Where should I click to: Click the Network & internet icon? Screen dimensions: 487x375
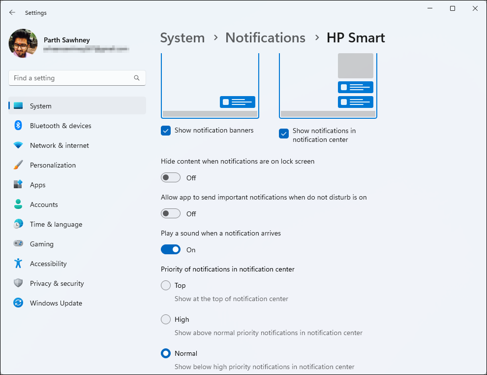[x=19, y=145]
